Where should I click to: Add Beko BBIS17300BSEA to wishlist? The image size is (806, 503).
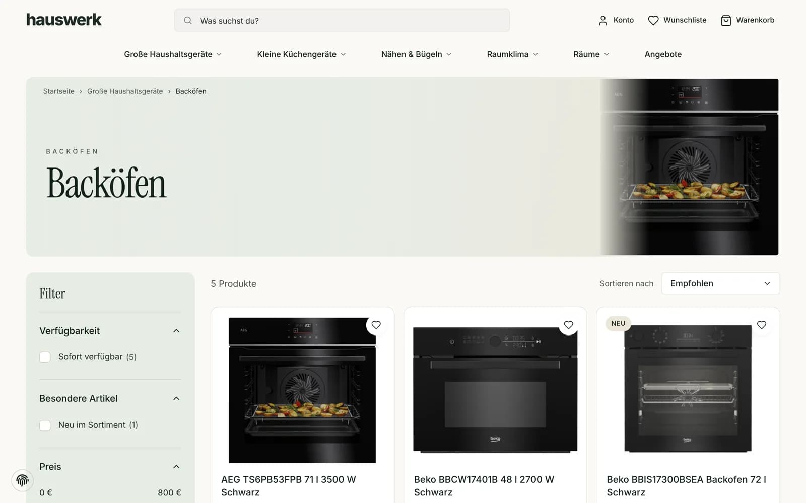click(x=762, y=325)
